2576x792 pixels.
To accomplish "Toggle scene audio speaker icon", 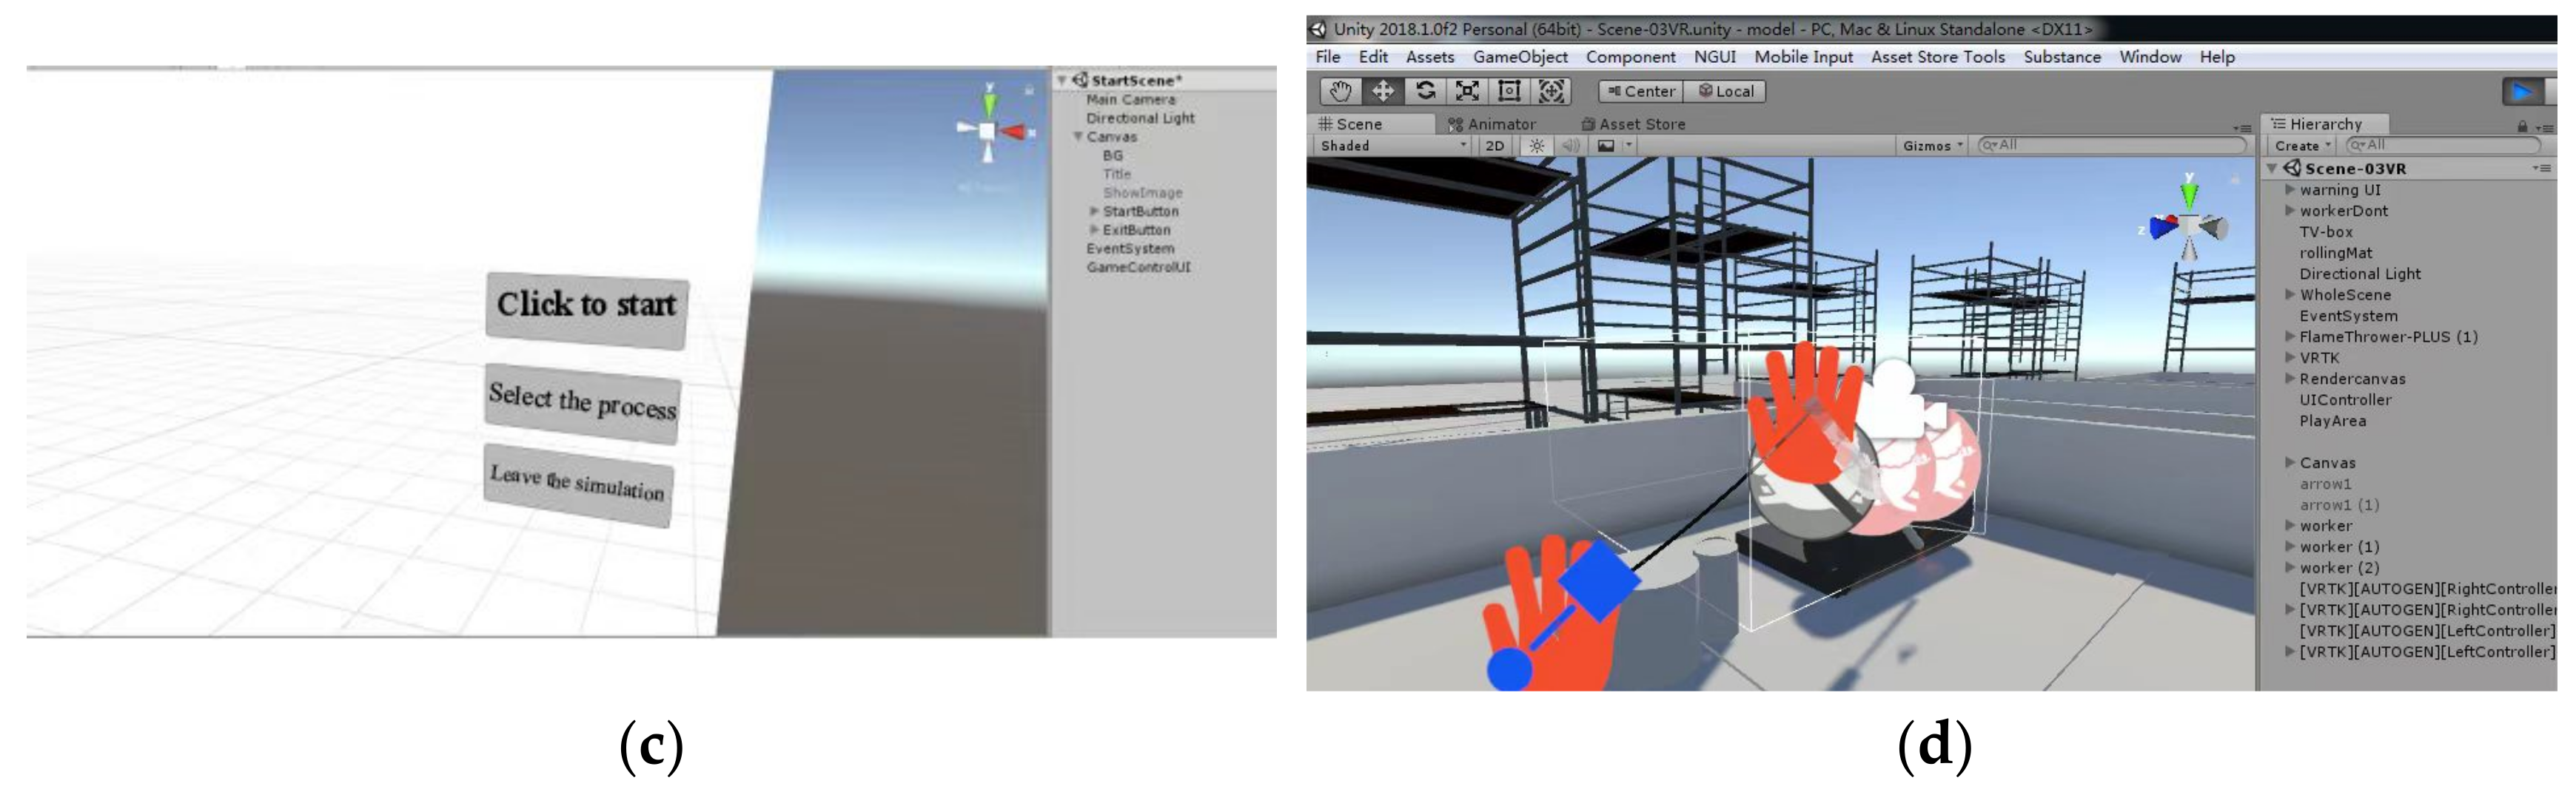I will pyautogui.click(x=1571, y=146).
